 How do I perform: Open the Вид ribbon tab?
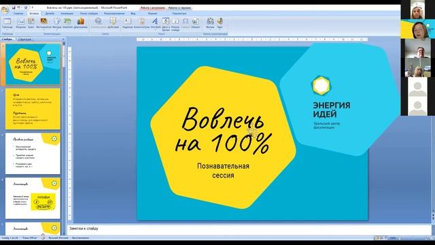(x=133, y=14)
